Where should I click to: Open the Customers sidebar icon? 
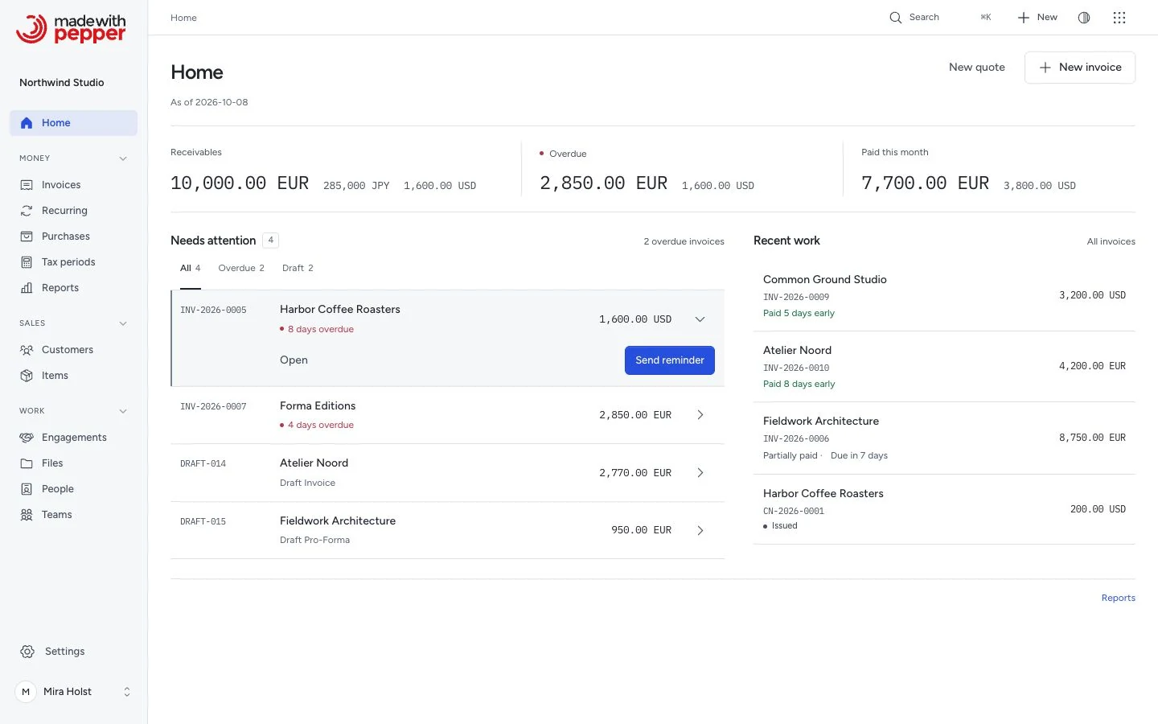tap(27, 350)
